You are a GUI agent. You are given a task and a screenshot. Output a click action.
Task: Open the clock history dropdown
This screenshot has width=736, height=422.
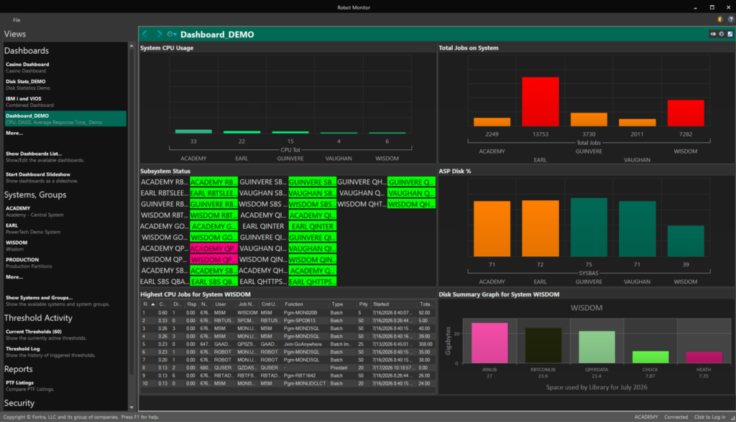[x=172, y=34]
